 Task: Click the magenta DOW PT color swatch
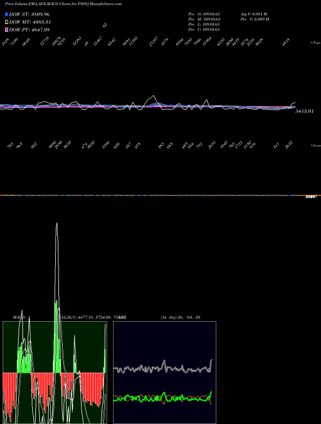pos(6,30)
